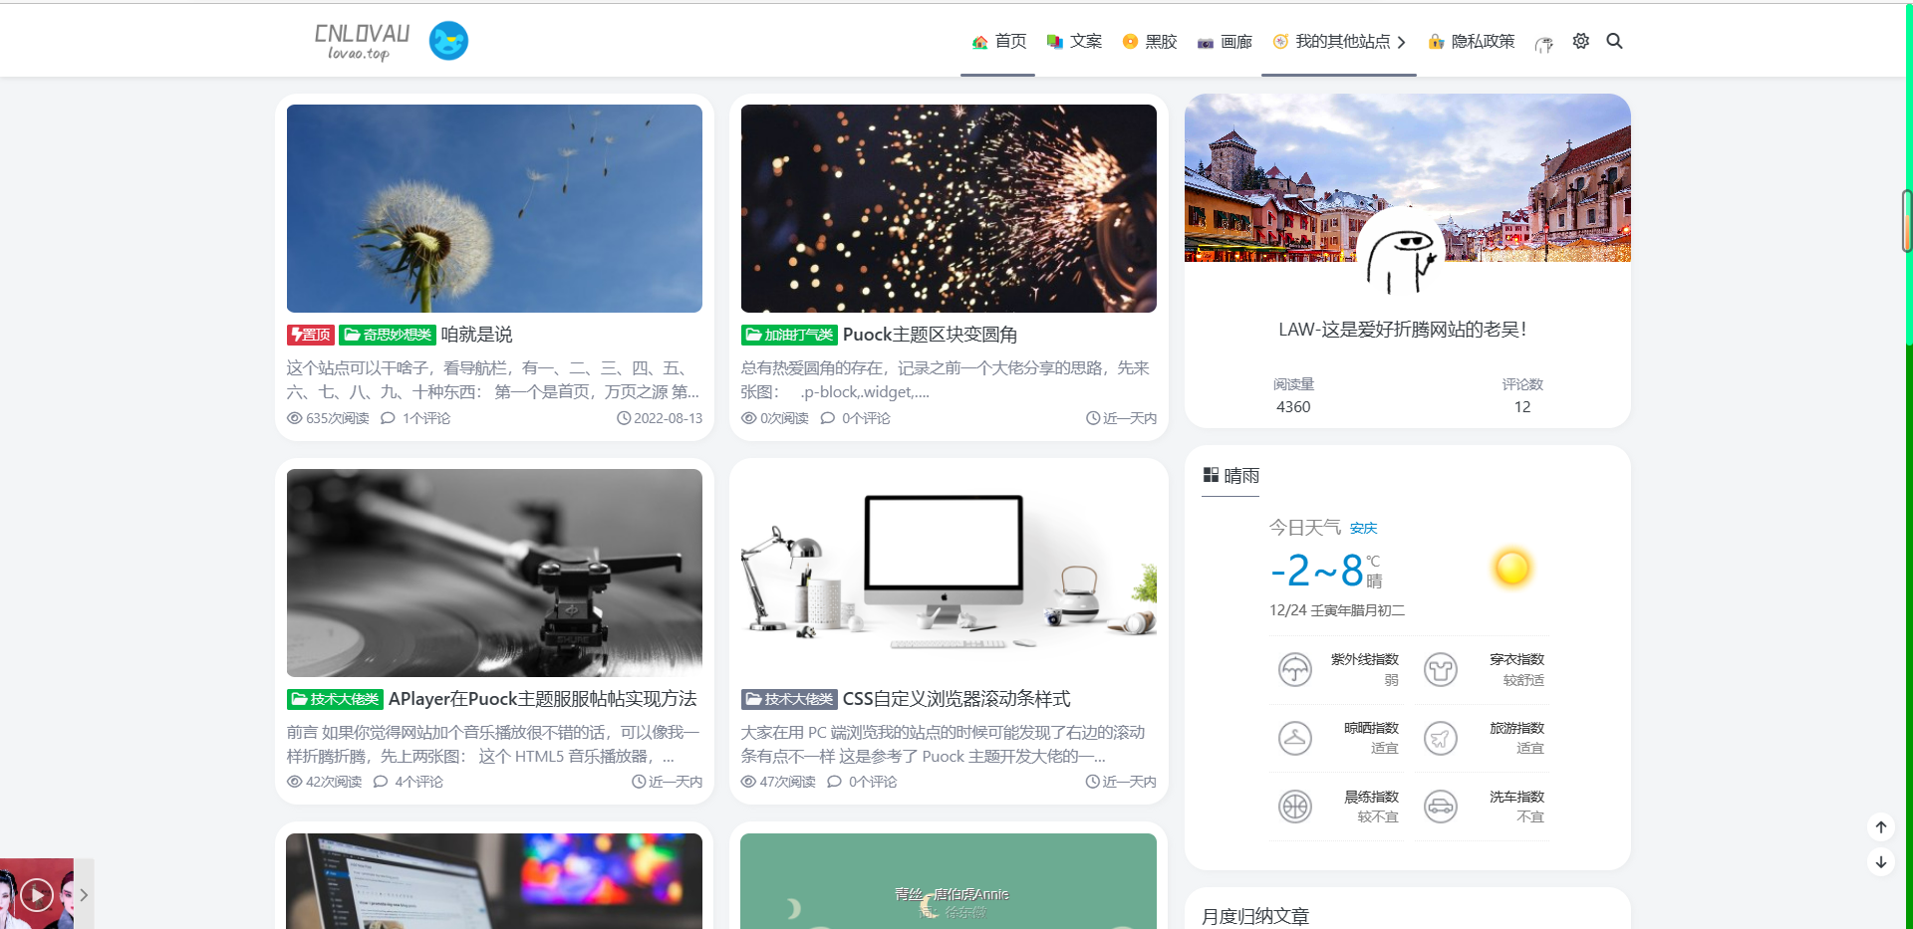Screen dimensions: 1913x929
Task: Click the search magnifier icon in header
Action: [x=1614, y=41]
